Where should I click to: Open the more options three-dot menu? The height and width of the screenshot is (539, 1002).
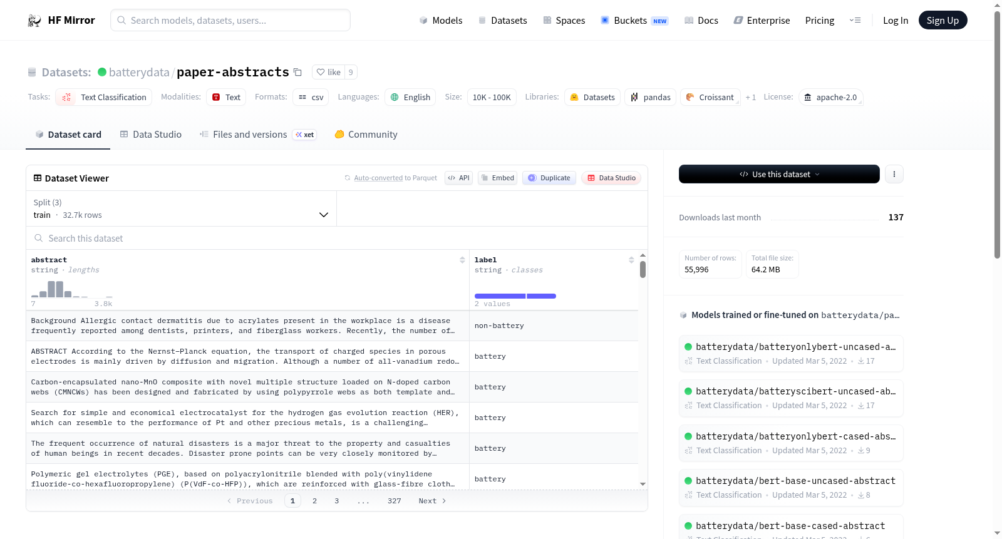(894, 174)
